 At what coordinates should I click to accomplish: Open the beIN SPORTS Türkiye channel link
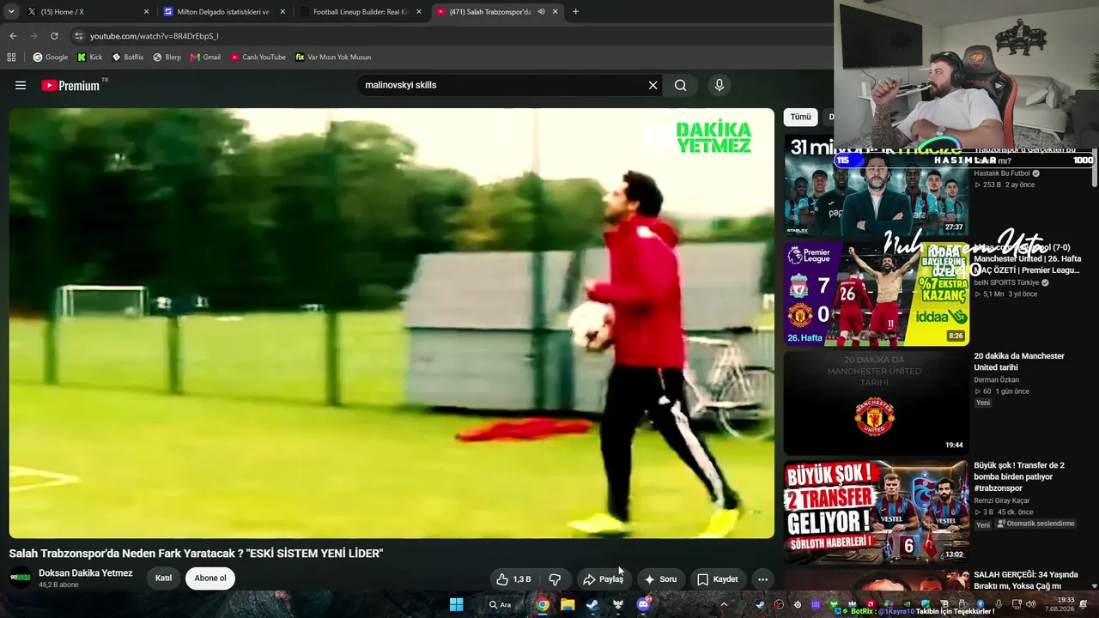tap(1006, 282)
